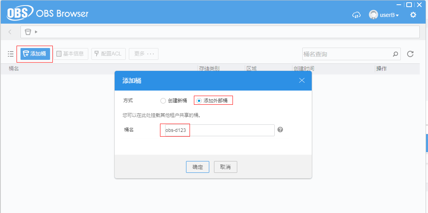The width and height of the screenshot is (428, 213).
Task: Expand the path arrow next to bucket icon
Action: click(x=36, y=32)
